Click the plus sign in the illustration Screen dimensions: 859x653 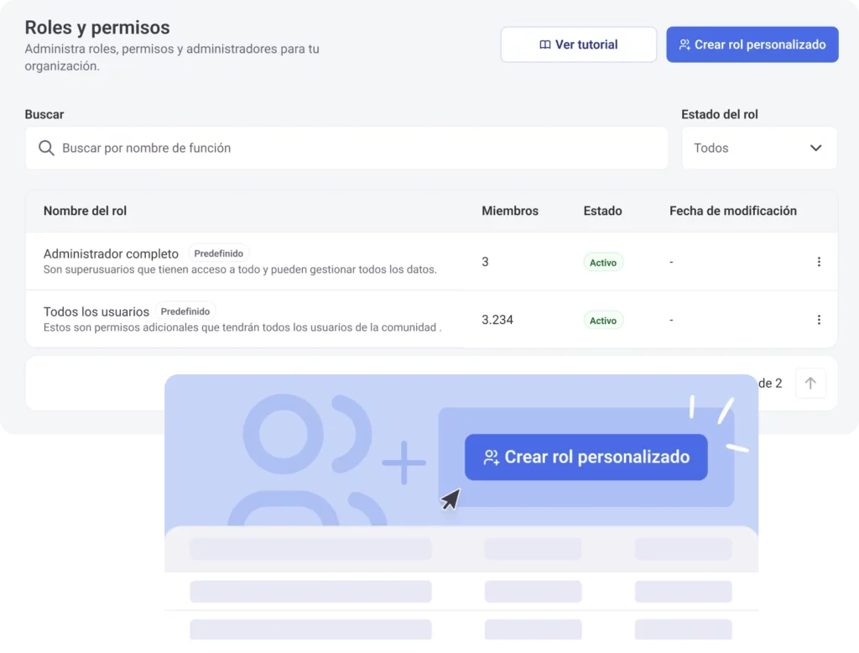click(x=403, y=462)
